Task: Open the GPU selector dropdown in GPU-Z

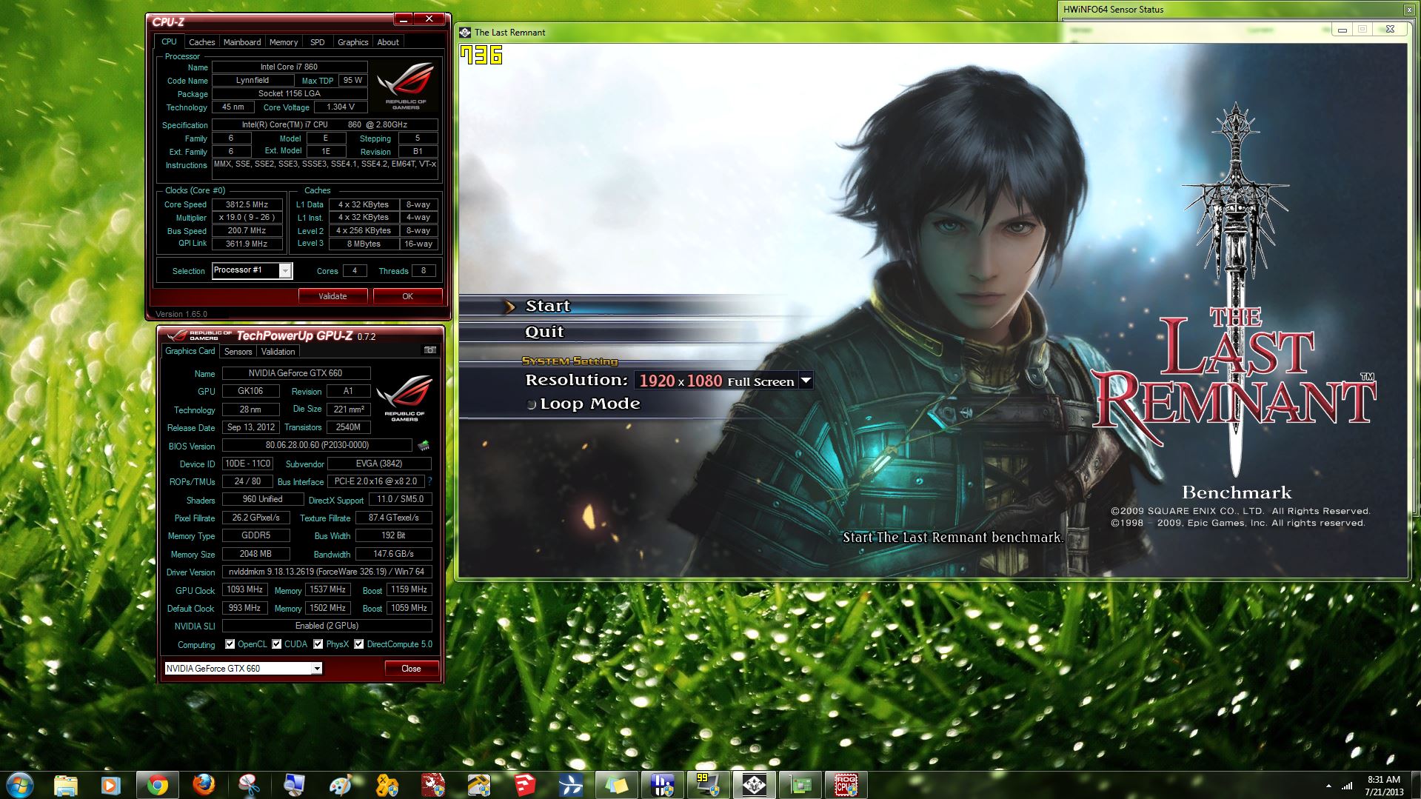Action: [317, 669]
